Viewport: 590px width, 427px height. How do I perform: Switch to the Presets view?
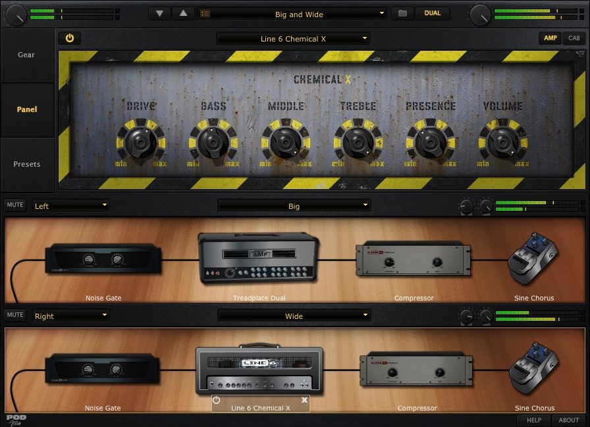[27, 164]
